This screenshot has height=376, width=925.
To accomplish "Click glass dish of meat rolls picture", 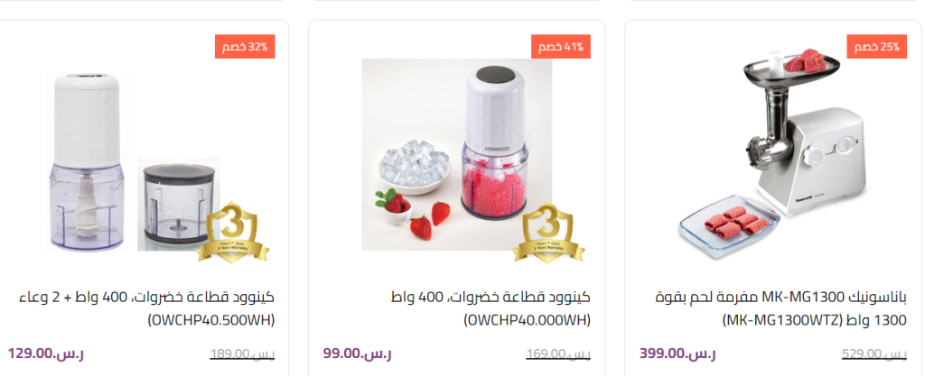I will click(x=729, y=224).
